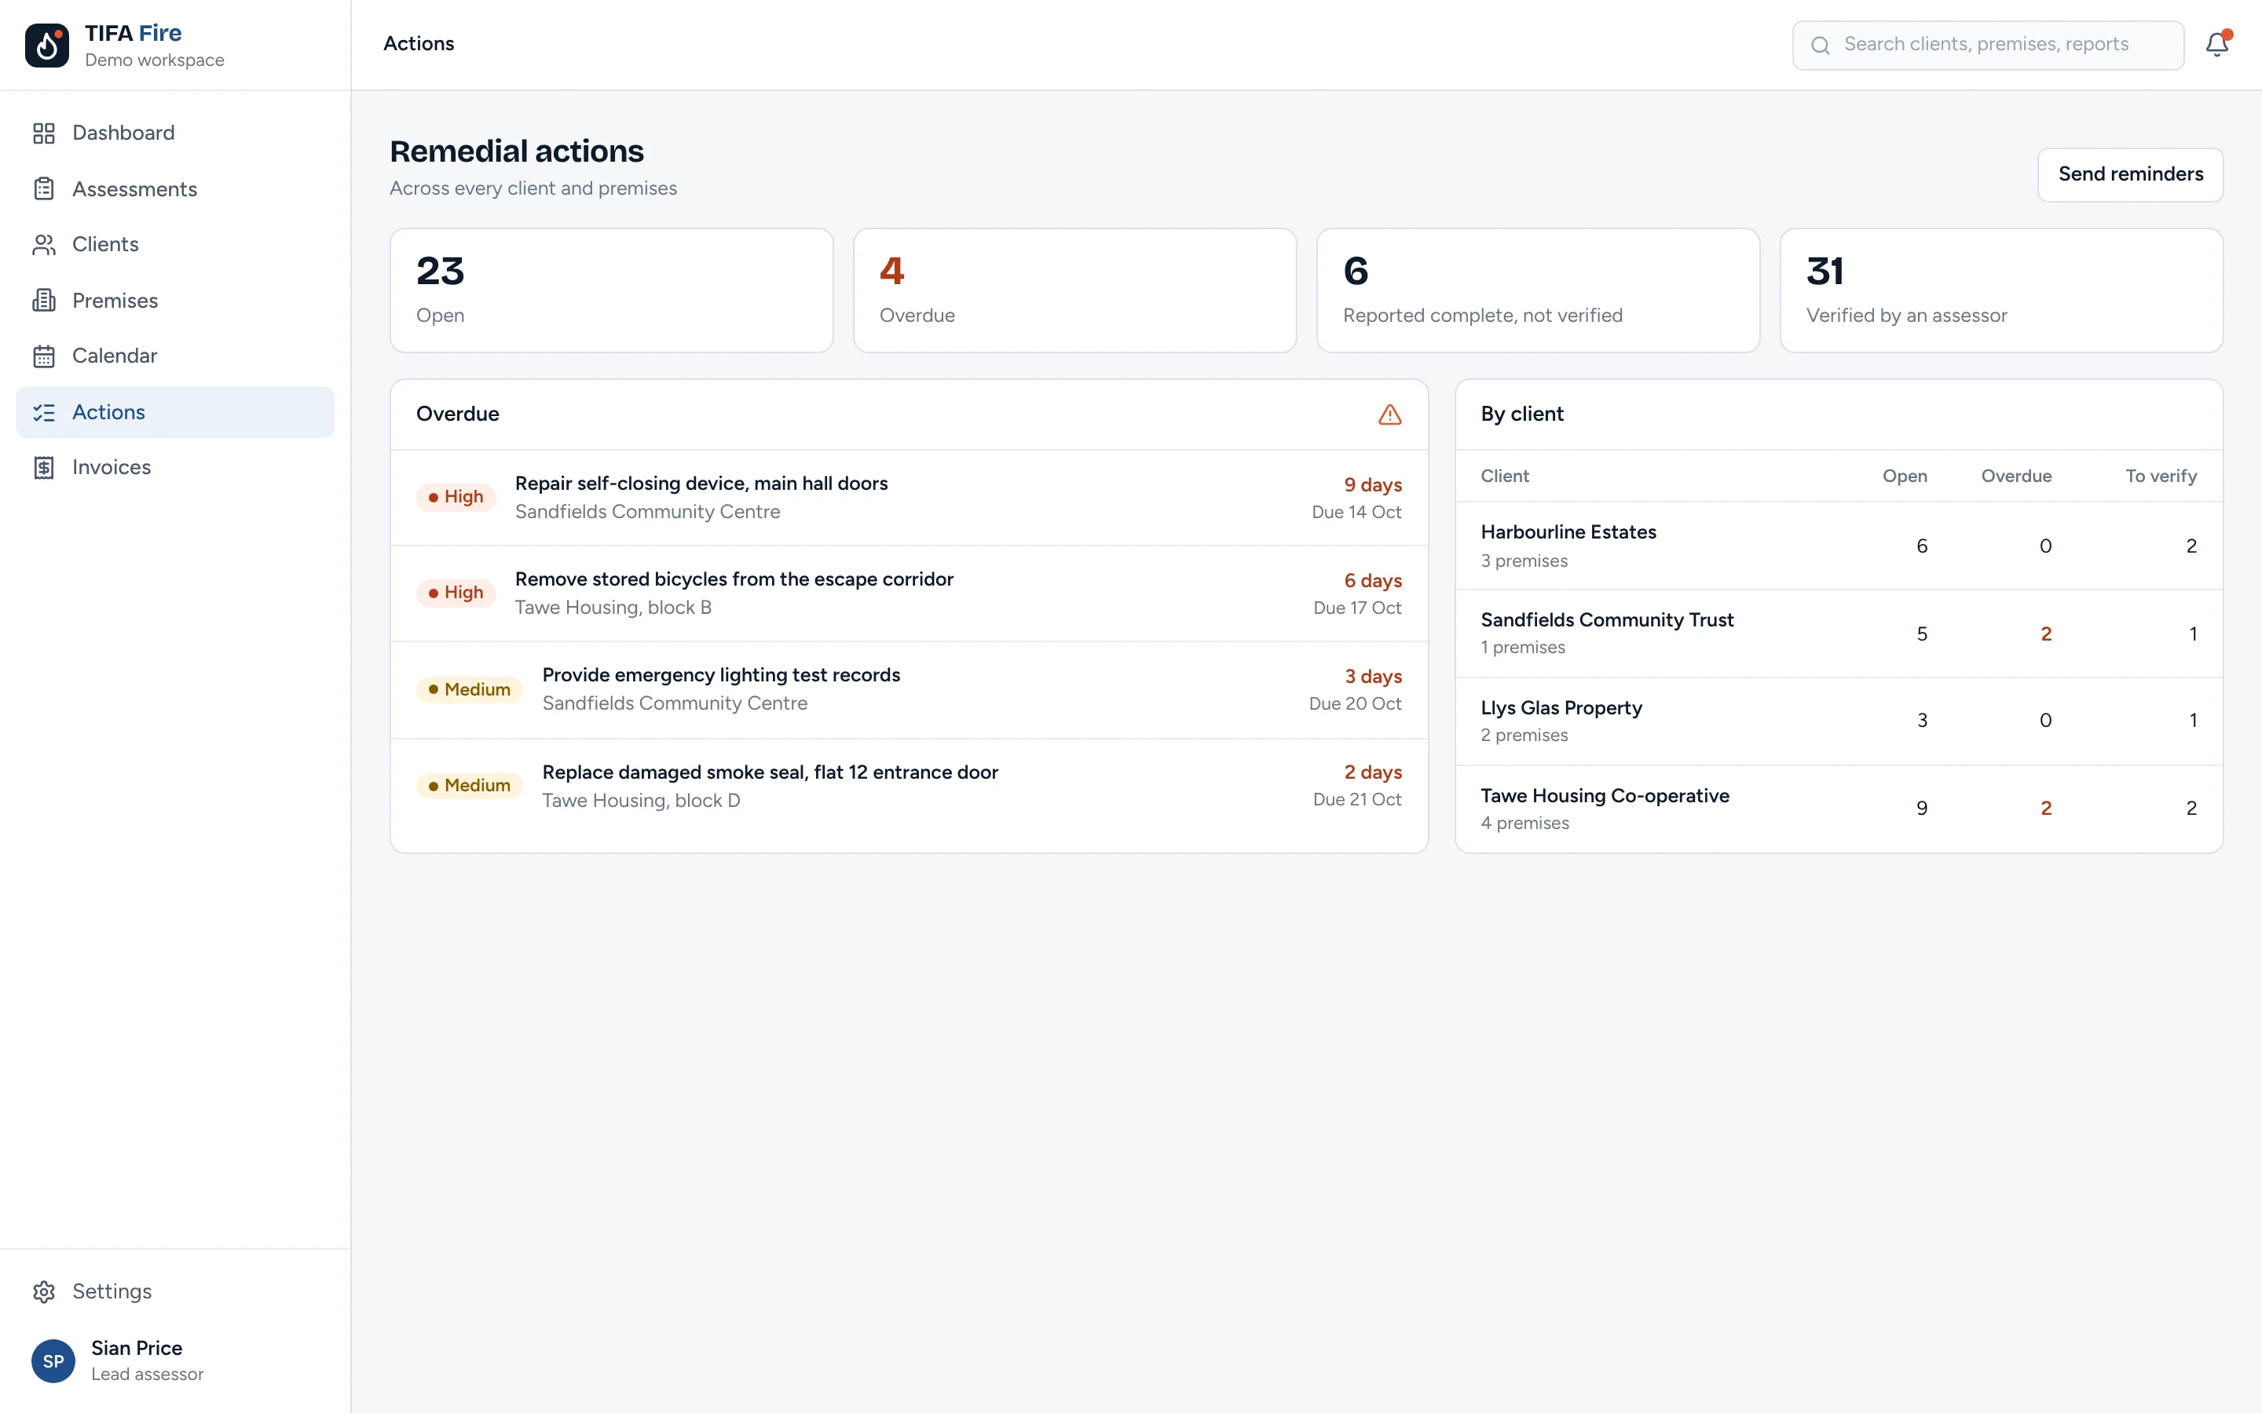Open Llys Glas Property client row
This screenshot has width=2262, height=1413.
tap(1839, 721)
